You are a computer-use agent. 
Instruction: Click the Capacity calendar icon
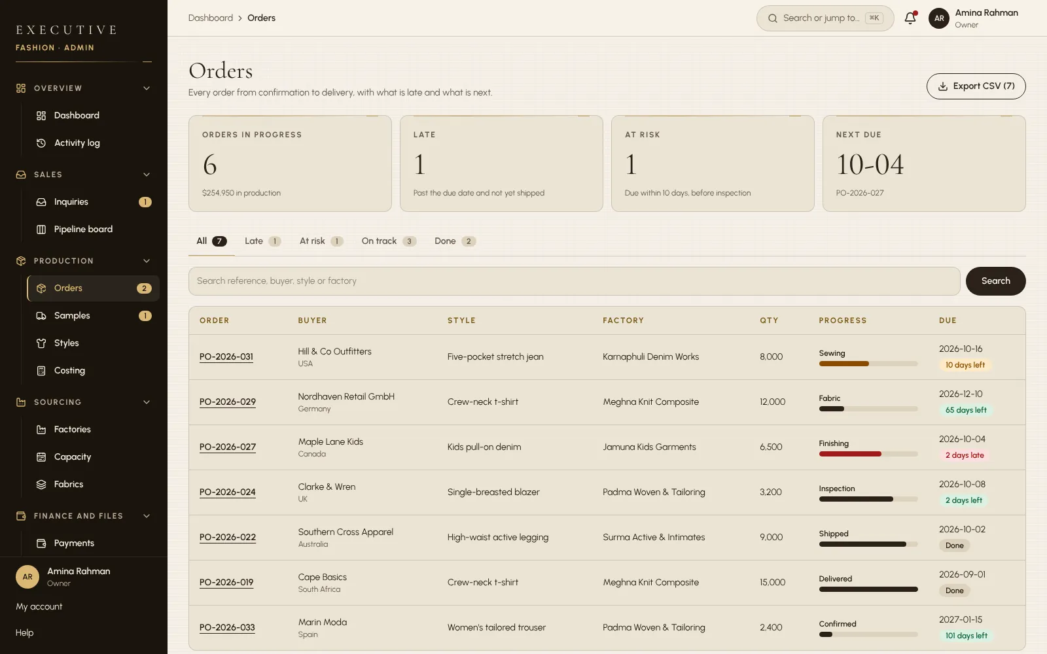[41, 457]
